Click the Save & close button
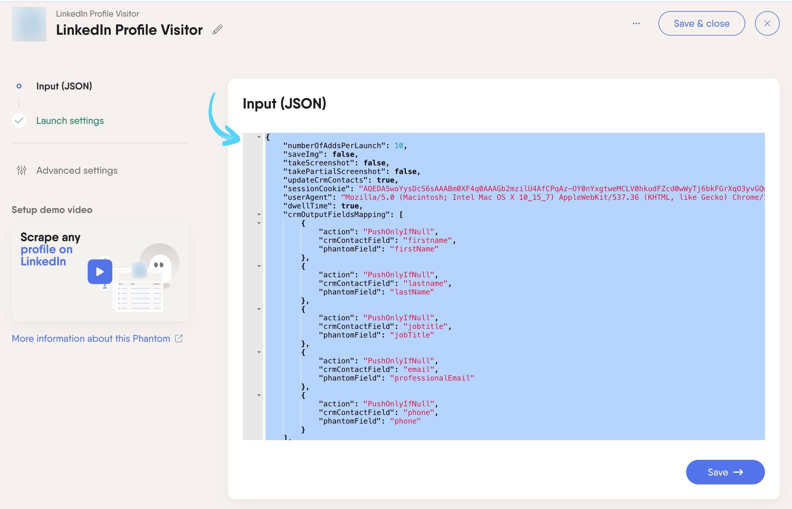The width and height of the screenshot is (792, 509). [x=701, y=23]
